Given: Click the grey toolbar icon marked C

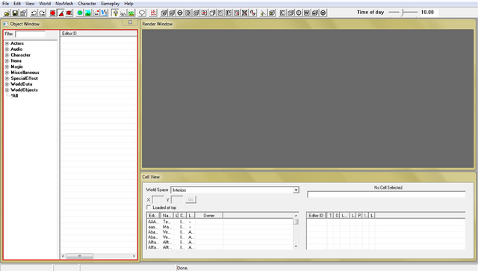Looking at the screenshot, I should pos(282,13).
